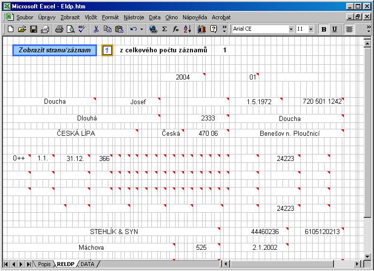Click the Print icon
The width and height of the screenshot is (374, 271).
click(59, 29)
